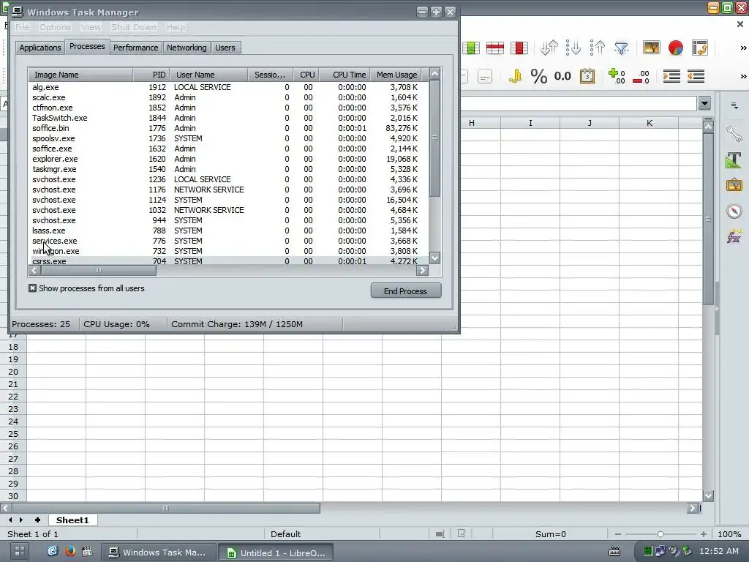The width and height of the screenshot is (749, 562).
Task: Click the add new sheet plus icon
Action: 38,520
